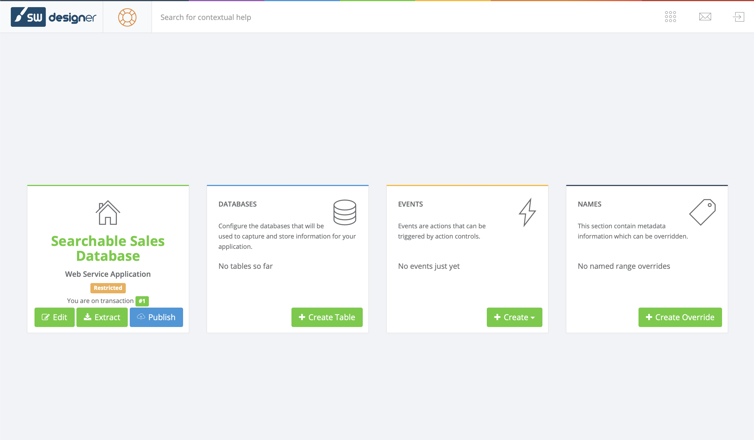Click the Extract button
Image resolution: width=754 pixels, height=440 pixels.
pyautogui.click(x=102, y=317)
